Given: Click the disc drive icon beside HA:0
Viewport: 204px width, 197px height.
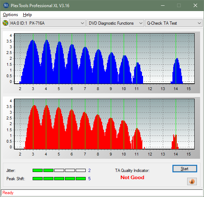Looking at the screenshot, I should [x=5, y=23].
